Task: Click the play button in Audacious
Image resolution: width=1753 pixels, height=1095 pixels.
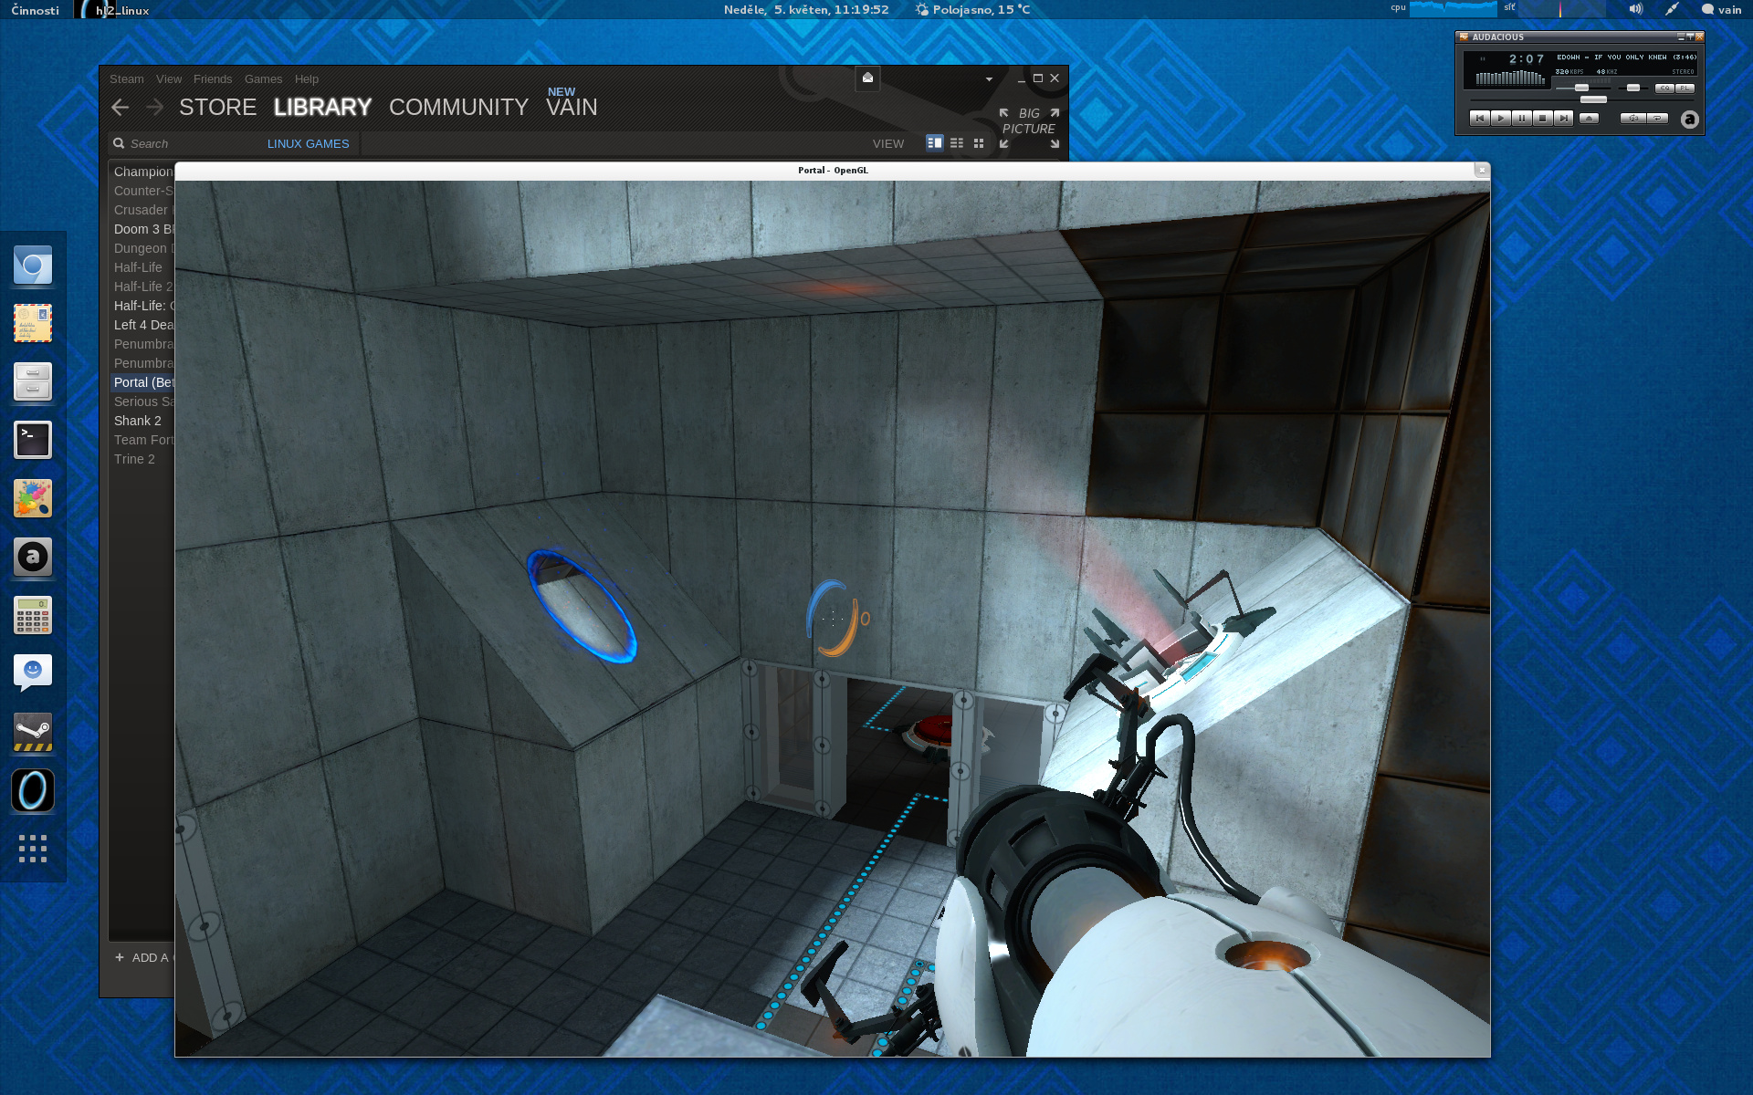Action: pos(1501,119)
